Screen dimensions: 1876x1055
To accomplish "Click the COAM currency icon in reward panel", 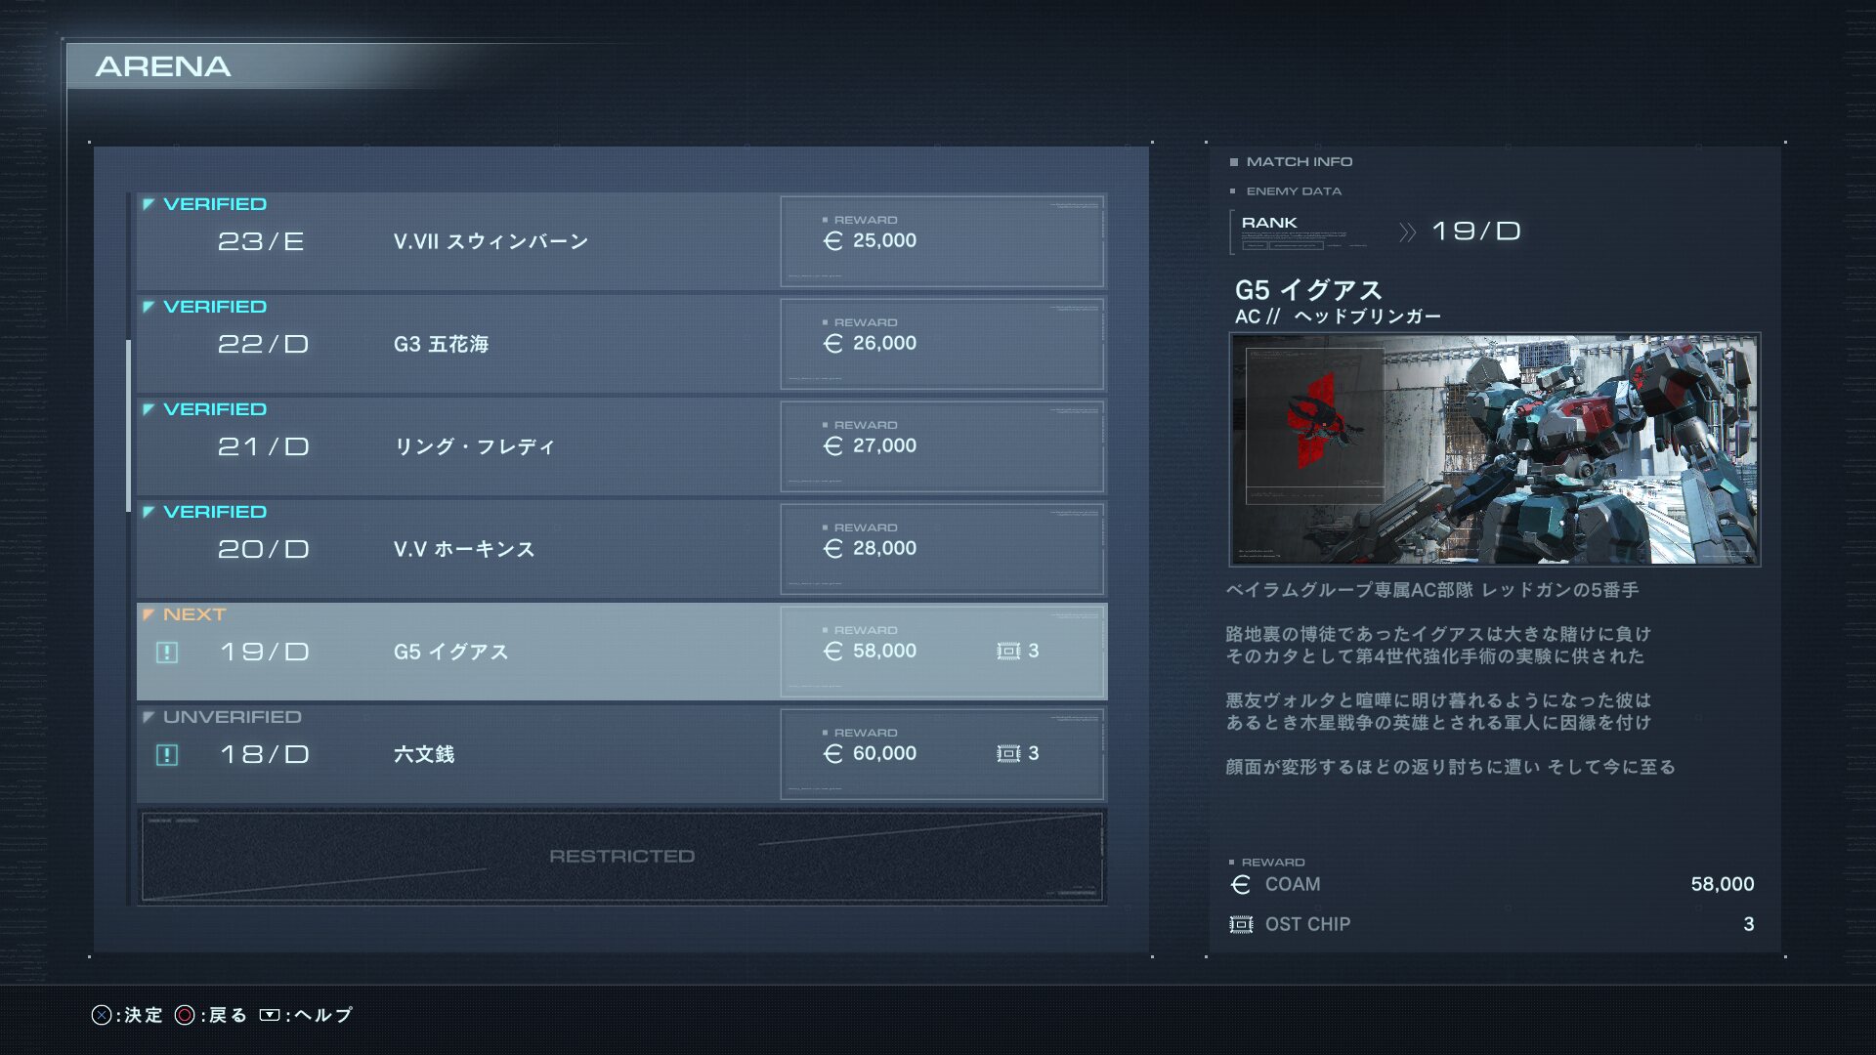I will tap(1241, 885).
